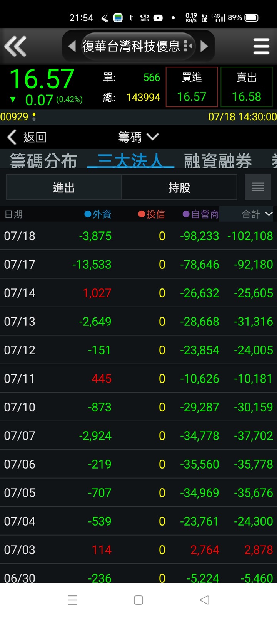Select the 06/30 row date
Screen dimensions: 277x617
tap(20, 578)
